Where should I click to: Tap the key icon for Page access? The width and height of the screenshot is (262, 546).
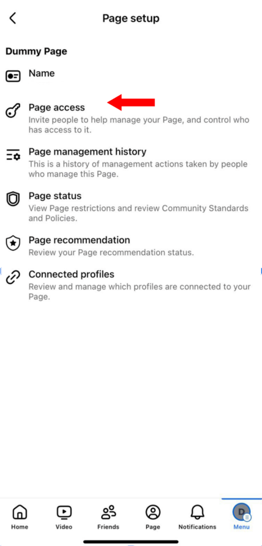click(13, 111)
